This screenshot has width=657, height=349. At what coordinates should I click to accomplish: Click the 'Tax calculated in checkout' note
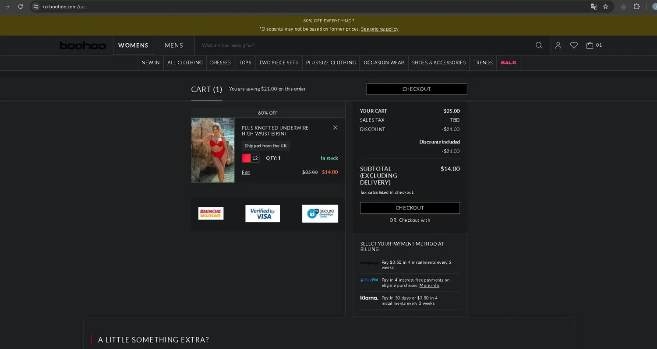387,192
